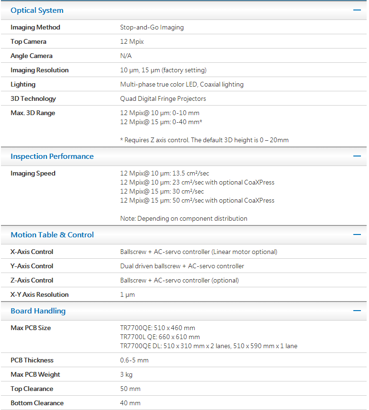Screen dimensions: 369x410
Task: Click the Stop-and-Go Imaging value text
Action: coord(152,28)
